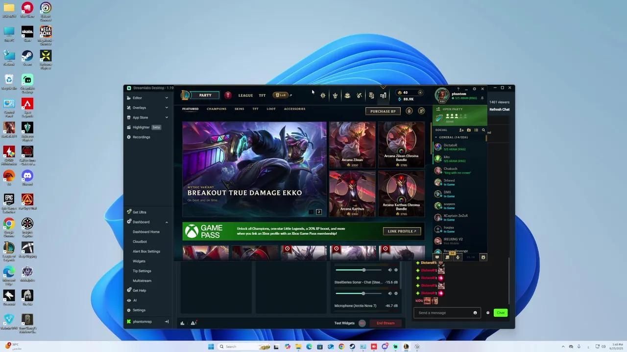Click Refresh Chat in Streamlabs

(499, 110)
